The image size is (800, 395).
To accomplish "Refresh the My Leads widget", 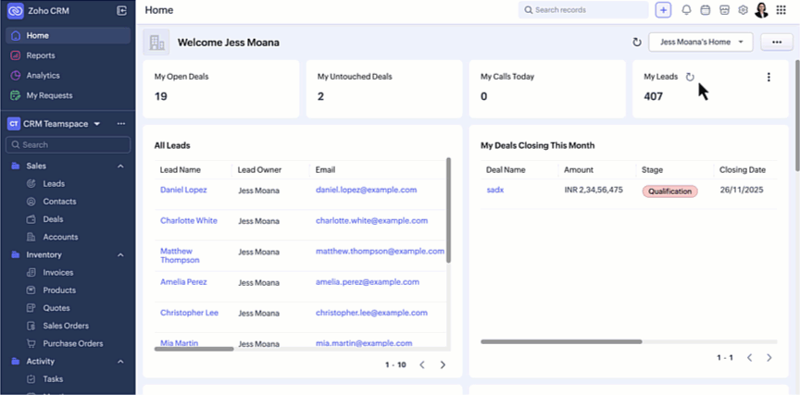I will click(x=690, y=77).
